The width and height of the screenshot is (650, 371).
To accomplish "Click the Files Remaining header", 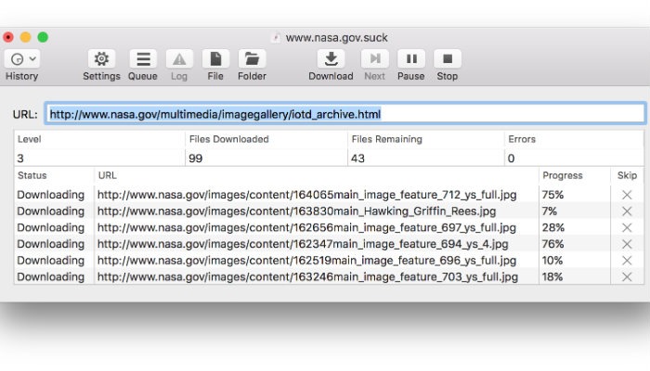I will (387, 139).
